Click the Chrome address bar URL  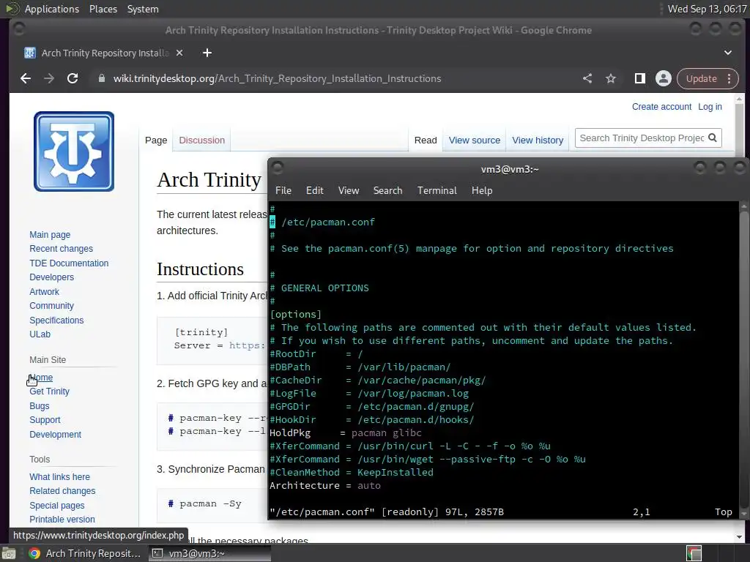277,78
